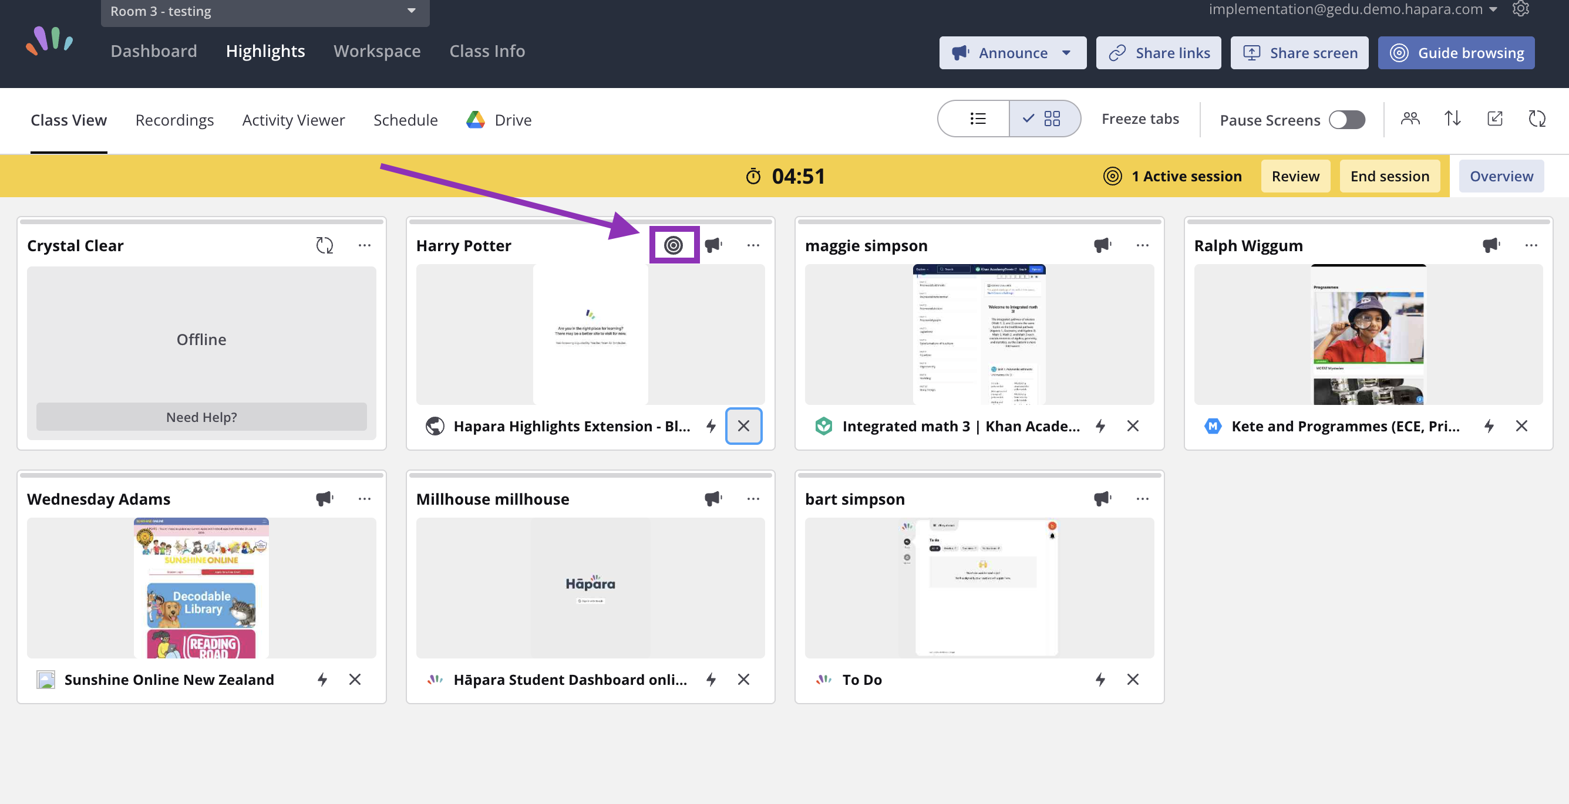The height and width of the screenshot is (804, 1569).
Task: Open sort order arrows icon
Action: coord(1453,119)
